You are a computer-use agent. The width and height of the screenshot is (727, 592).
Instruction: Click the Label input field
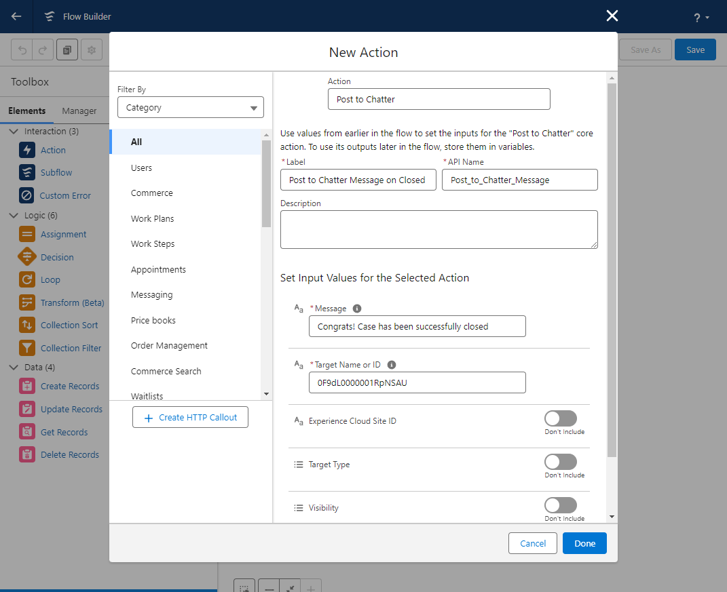[x=358, y=180]
